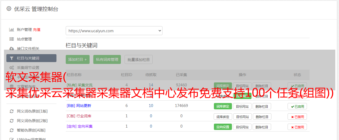The width and height of the screenshot is (339, 140).
Task: Click the 待抓取 column header
Action: (x=151, y=75)
